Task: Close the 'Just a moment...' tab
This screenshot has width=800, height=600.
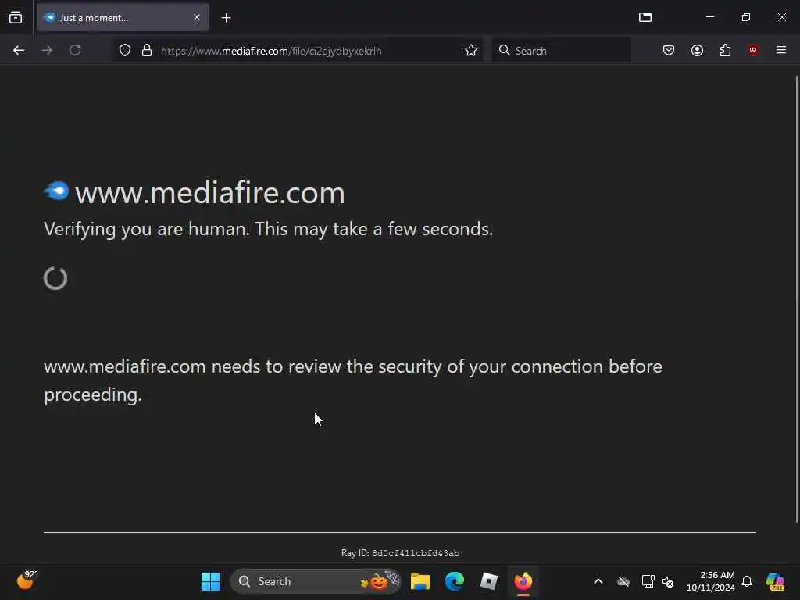Action: coord(197,18)
